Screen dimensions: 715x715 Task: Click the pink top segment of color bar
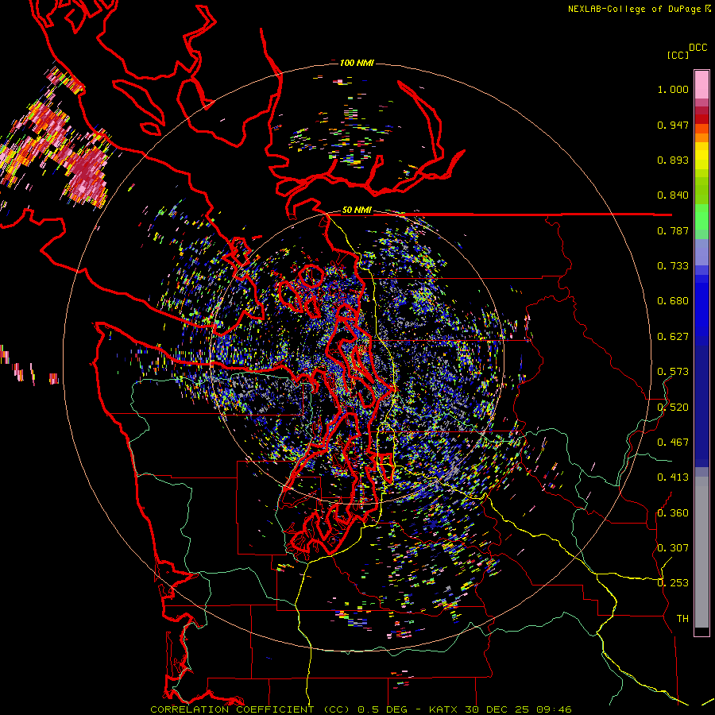point(701,84)
